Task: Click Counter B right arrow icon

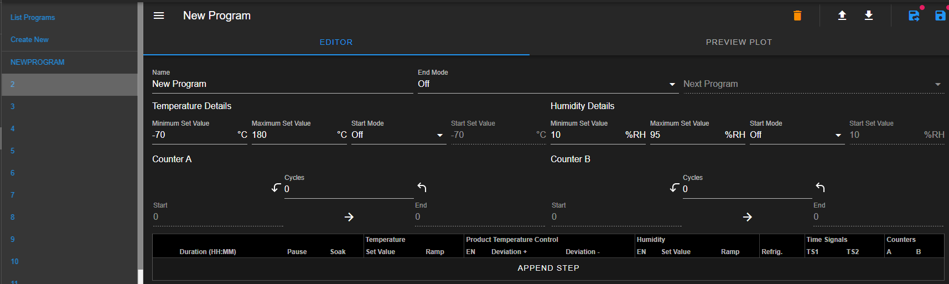Action: click(748, 217)
